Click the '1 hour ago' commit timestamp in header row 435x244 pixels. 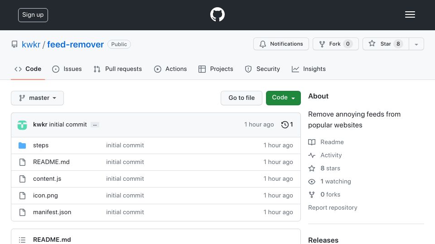click(259, 125)
